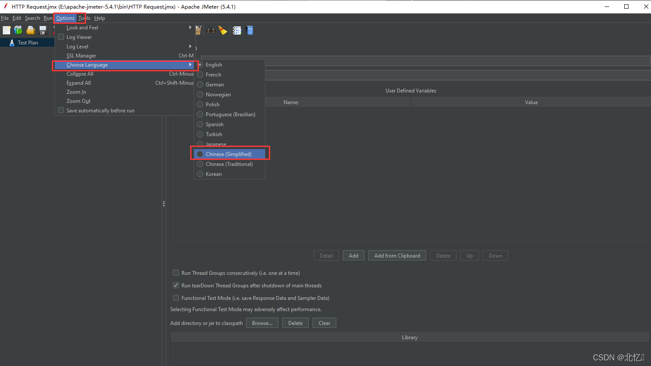651x366 pixels.
Task: Click the Library column header
Action: pyautogui.click(x=410, y=337)
